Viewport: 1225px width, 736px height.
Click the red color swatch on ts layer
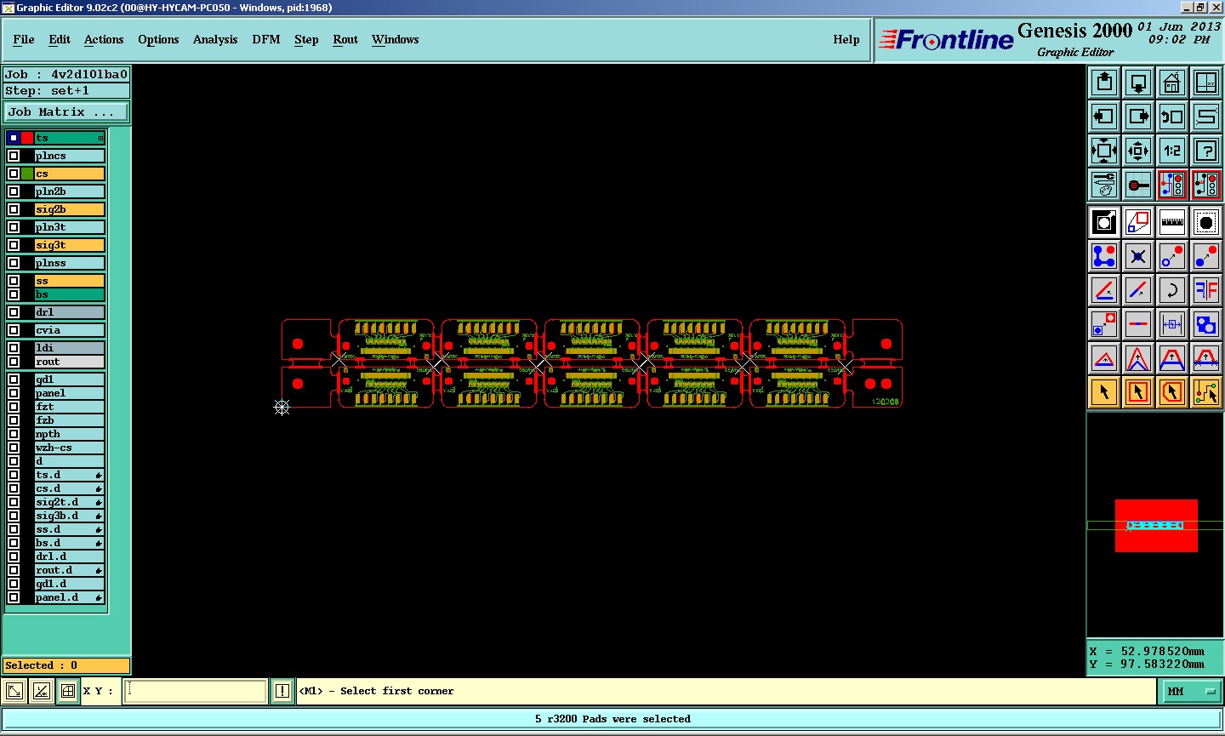(x=27, y=138)
